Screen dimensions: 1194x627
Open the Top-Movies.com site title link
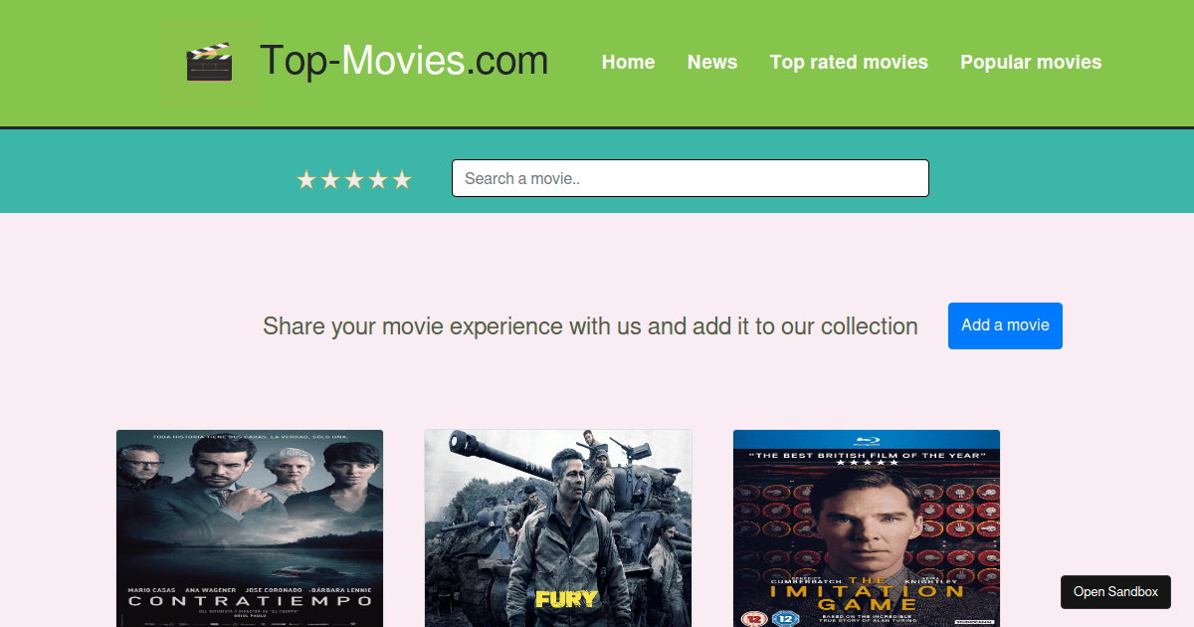pos(403,61)
